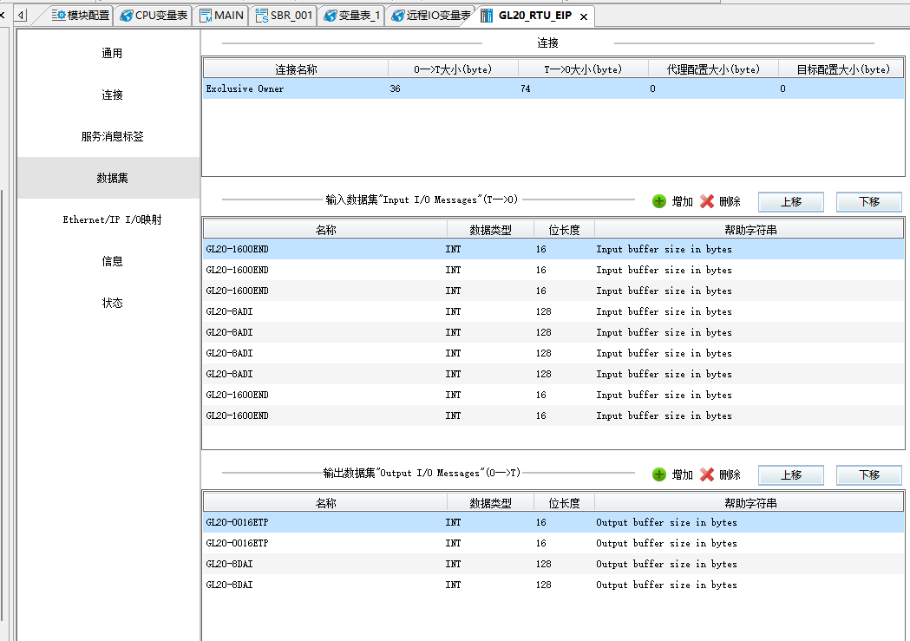Open the MAIN program tab

coord(221,16)
